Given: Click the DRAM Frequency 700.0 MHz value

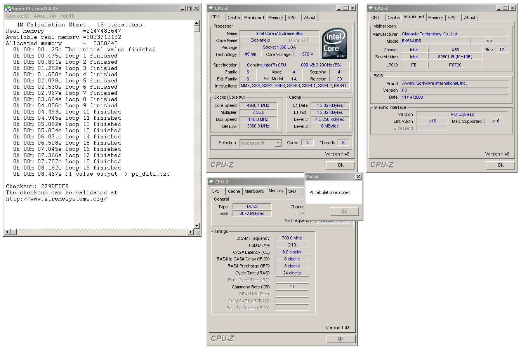Looking at the screenshot, I should point(292,238).
